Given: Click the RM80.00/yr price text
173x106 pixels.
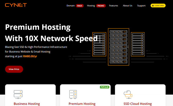Looking at the screenshot, I should [30, 56].
